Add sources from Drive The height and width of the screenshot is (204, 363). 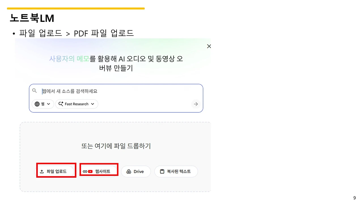pos(136,171)
